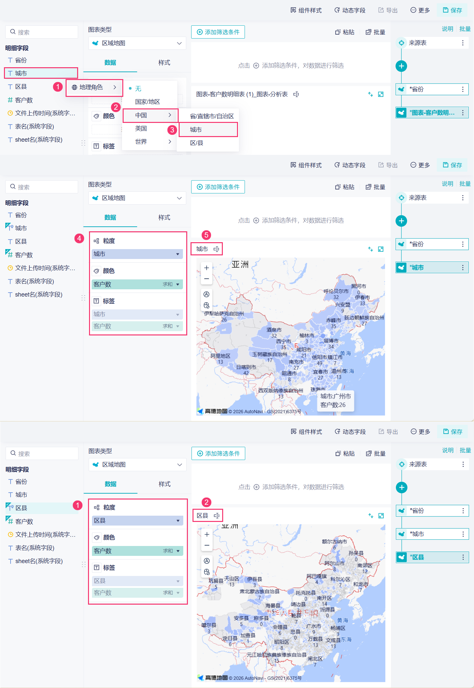Open 城市 granularity dropdown
Screen dimensions: 474x688
(x=137, y=254)
